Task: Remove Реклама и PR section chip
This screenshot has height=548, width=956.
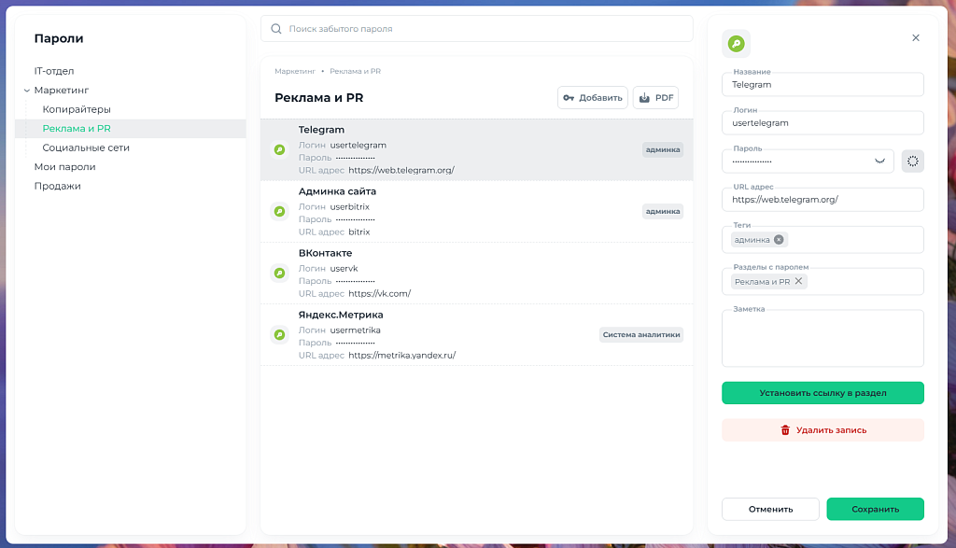Action: point(798,281)
